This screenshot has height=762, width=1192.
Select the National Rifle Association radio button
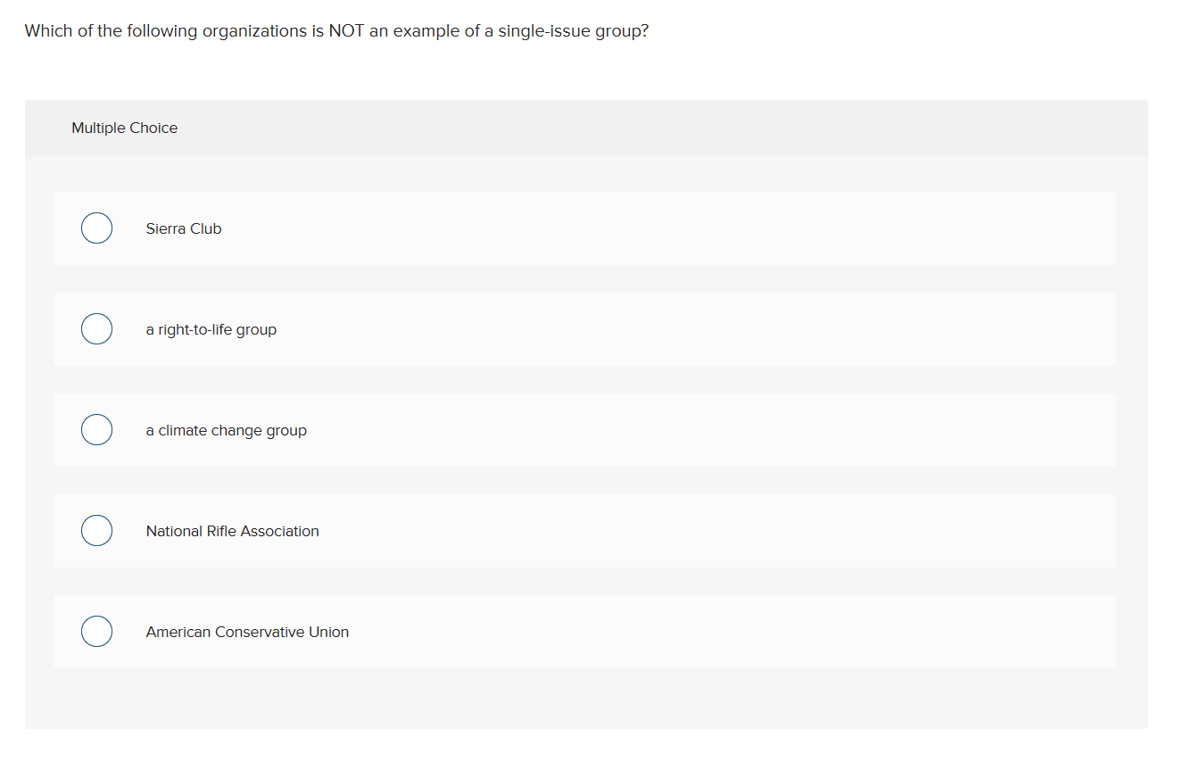(x=96, y=530)
